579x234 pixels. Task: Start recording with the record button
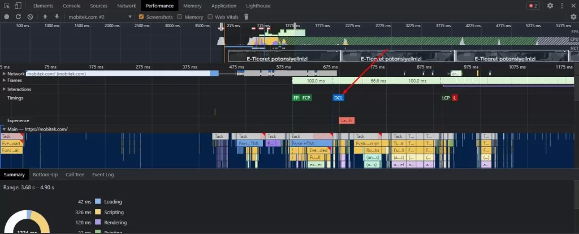(7, 16)
